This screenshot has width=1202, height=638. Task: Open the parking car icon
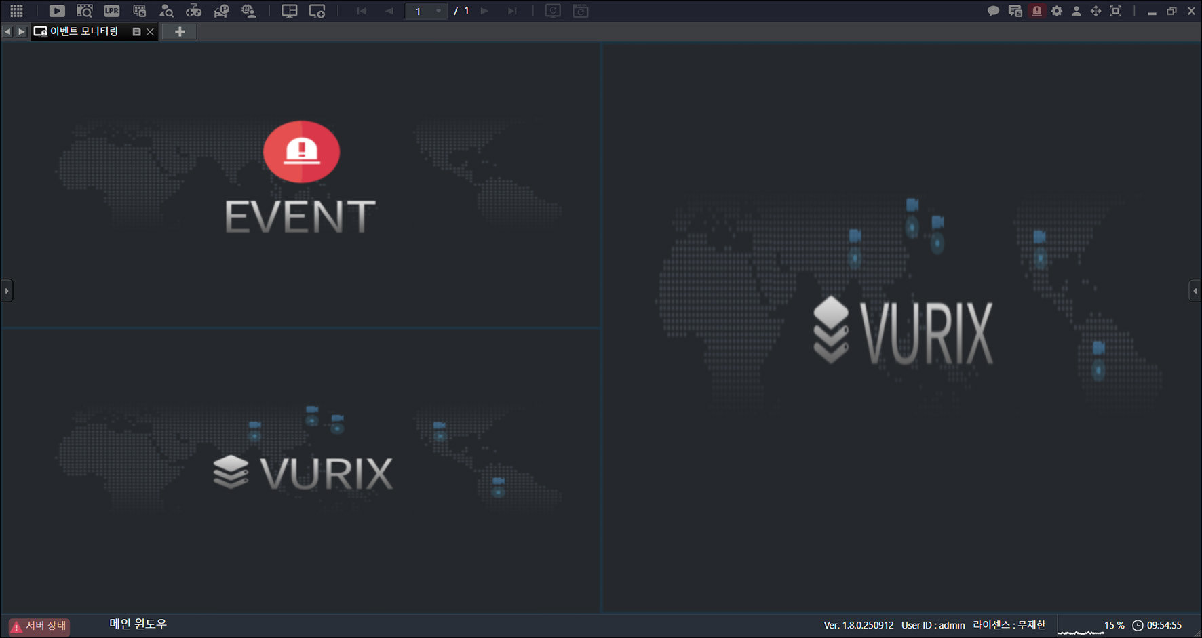tap(221, 11)
